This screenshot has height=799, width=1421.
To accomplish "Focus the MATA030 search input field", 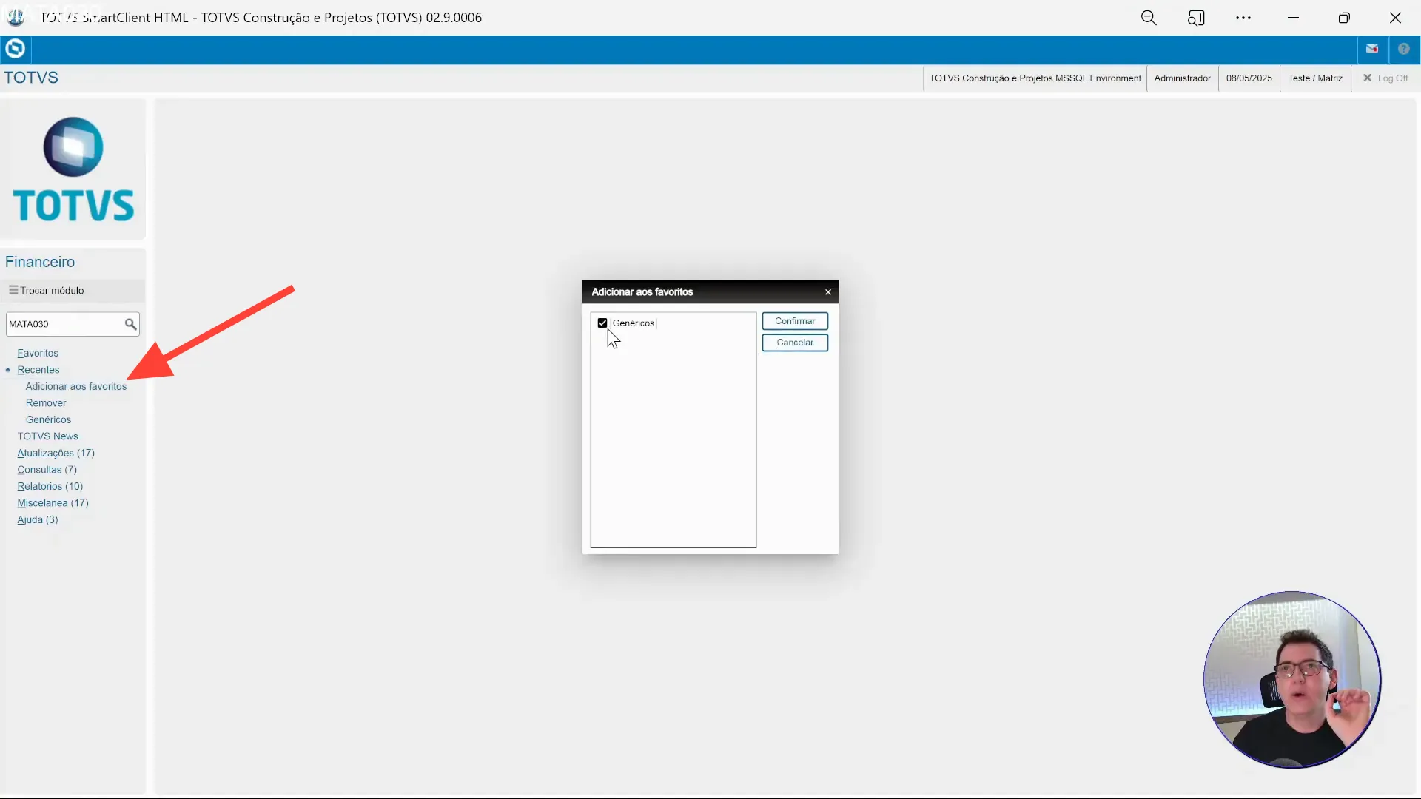I will coord(63,324).
